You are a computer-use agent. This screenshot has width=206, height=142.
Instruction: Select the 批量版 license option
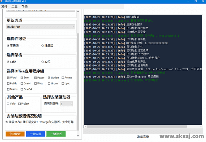43,46
